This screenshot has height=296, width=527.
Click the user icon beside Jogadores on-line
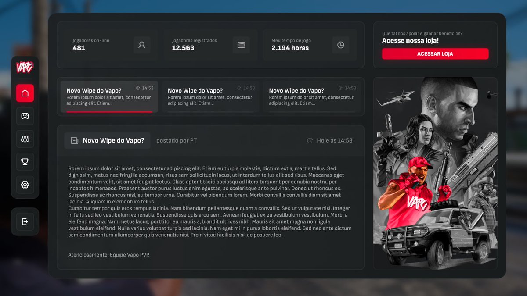point(142,45)
